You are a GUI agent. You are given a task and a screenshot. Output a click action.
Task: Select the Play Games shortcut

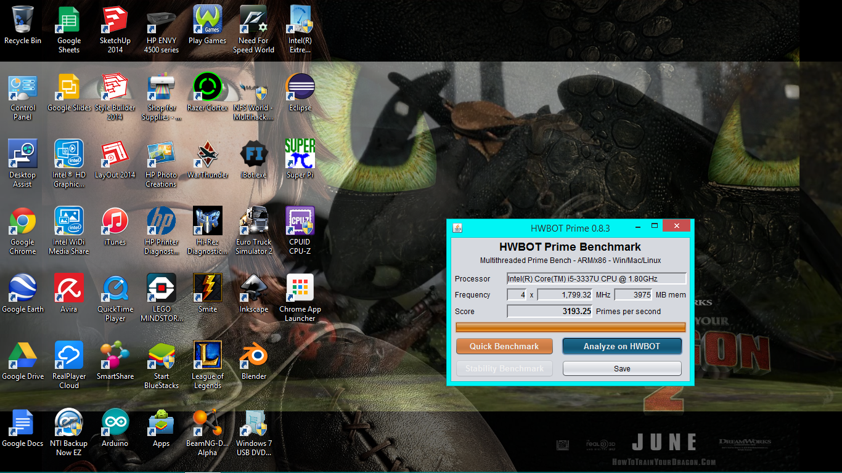pyautogui.click(x=208, y=20)
